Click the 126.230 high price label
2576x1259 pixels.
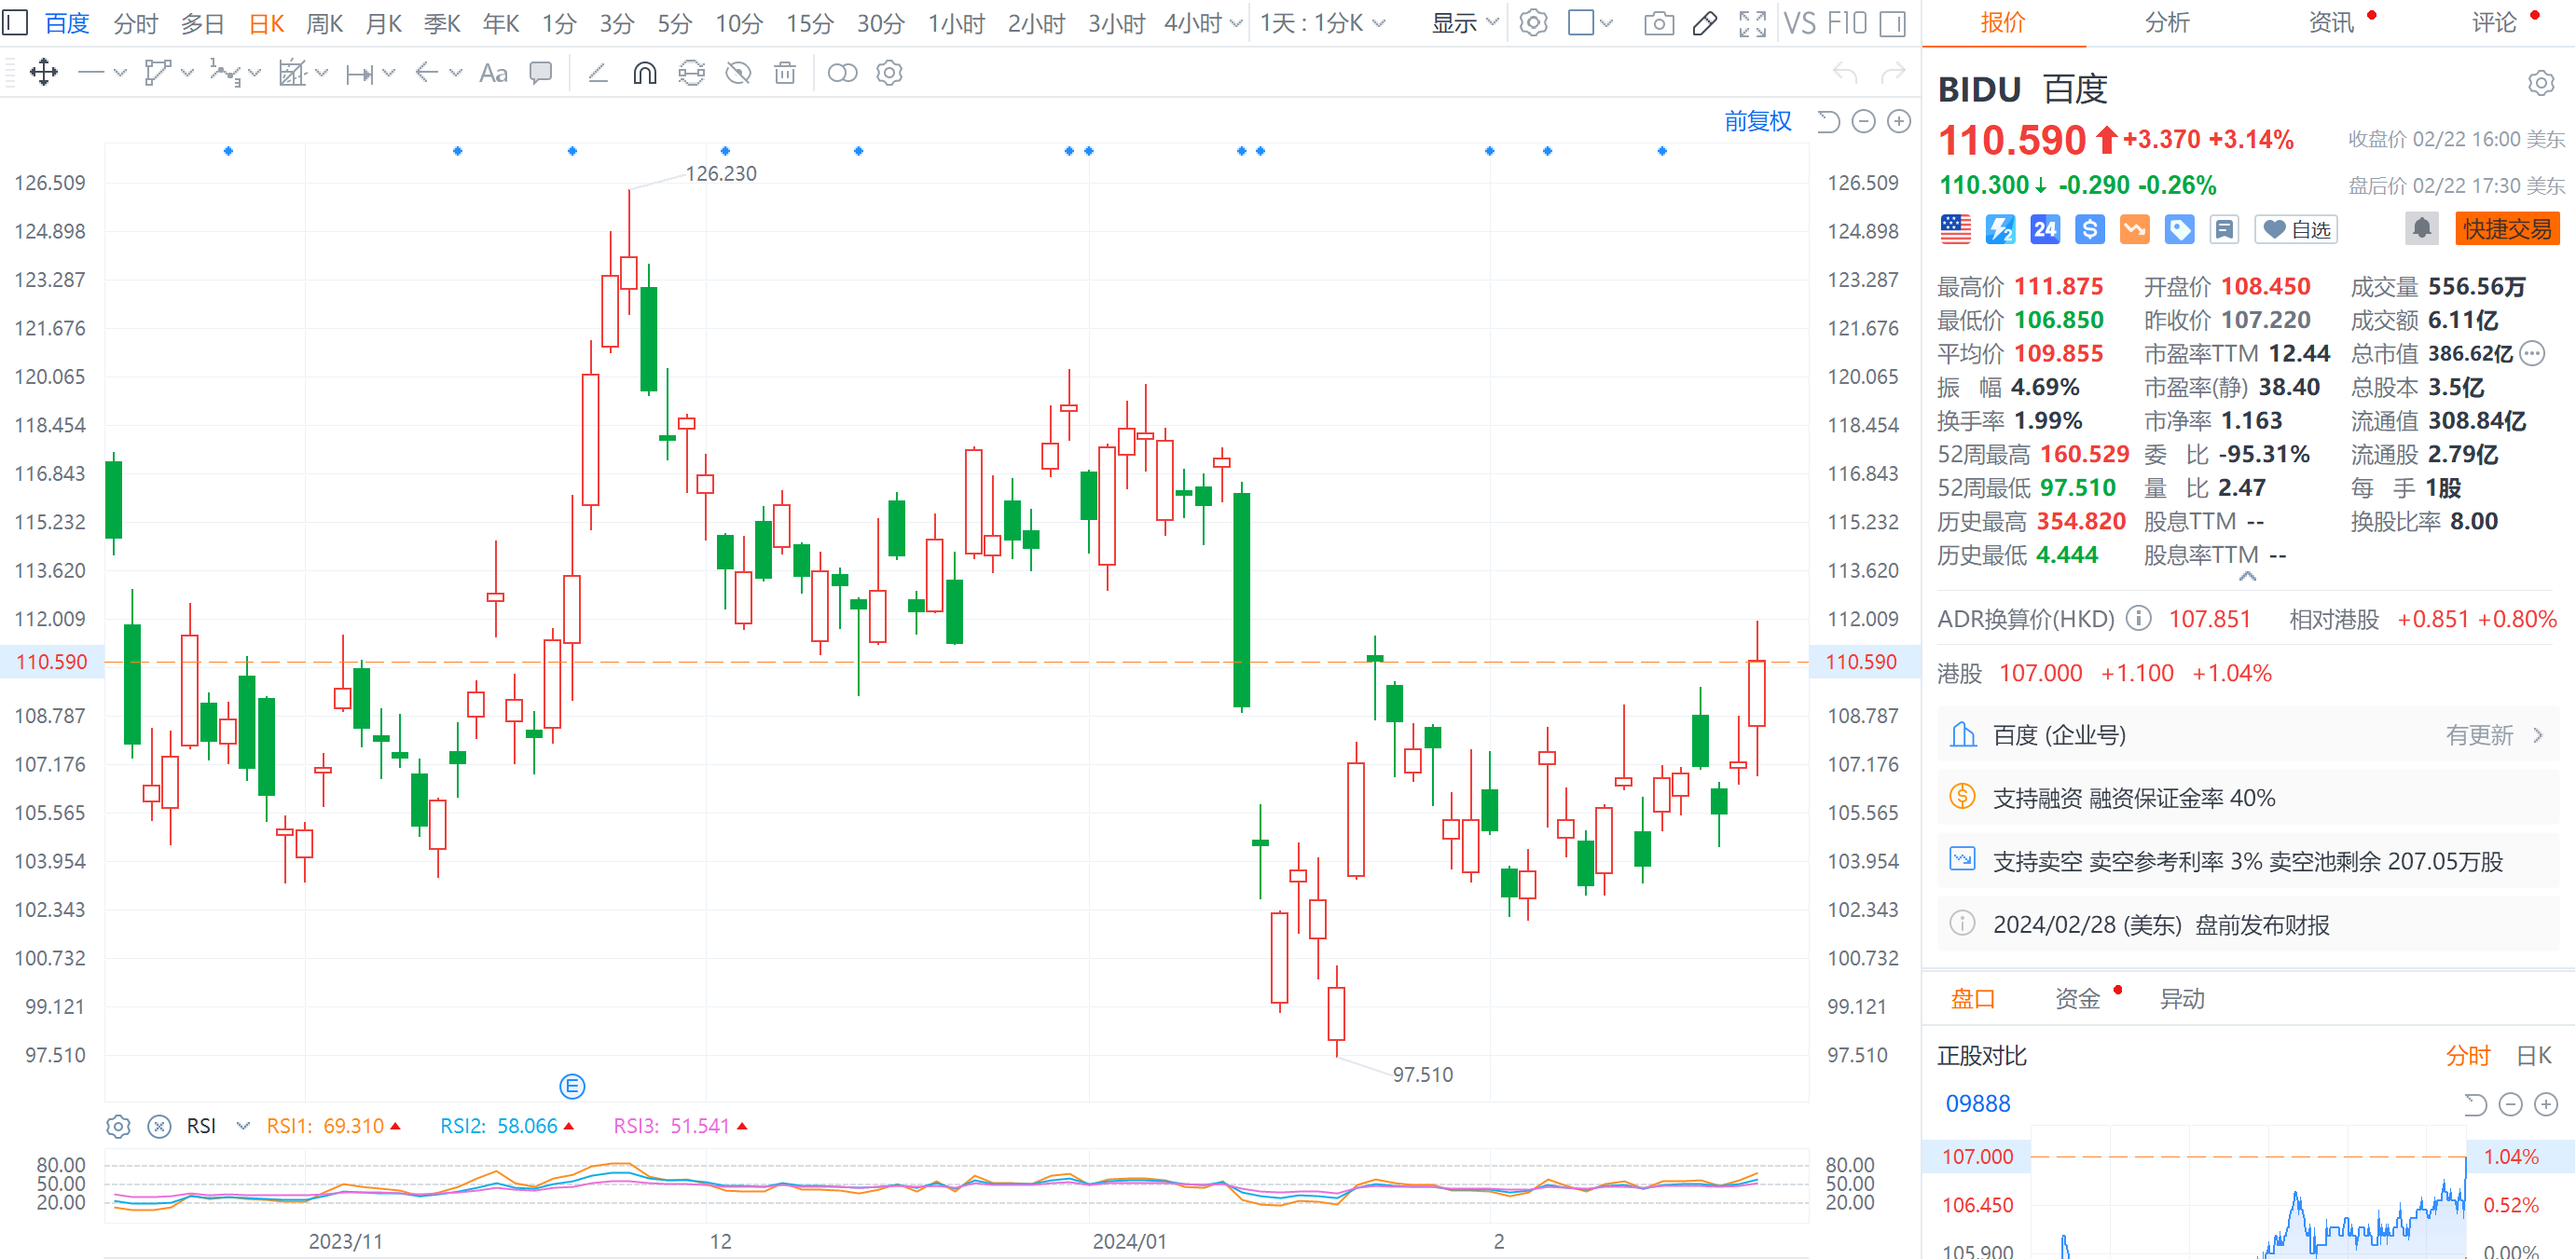click(720, 172)
